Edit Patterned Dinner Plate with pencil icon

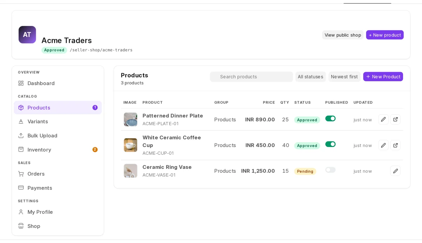[383, 120]
